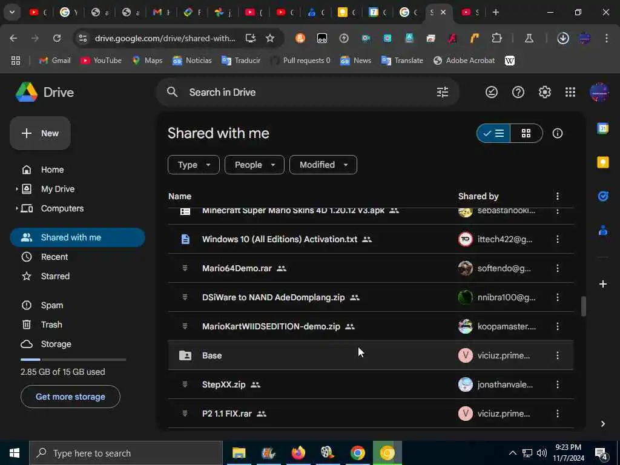Open Contacts in side panel
Image resolution: width=620 pixels, height=465 pixels.
coord(603,230)
